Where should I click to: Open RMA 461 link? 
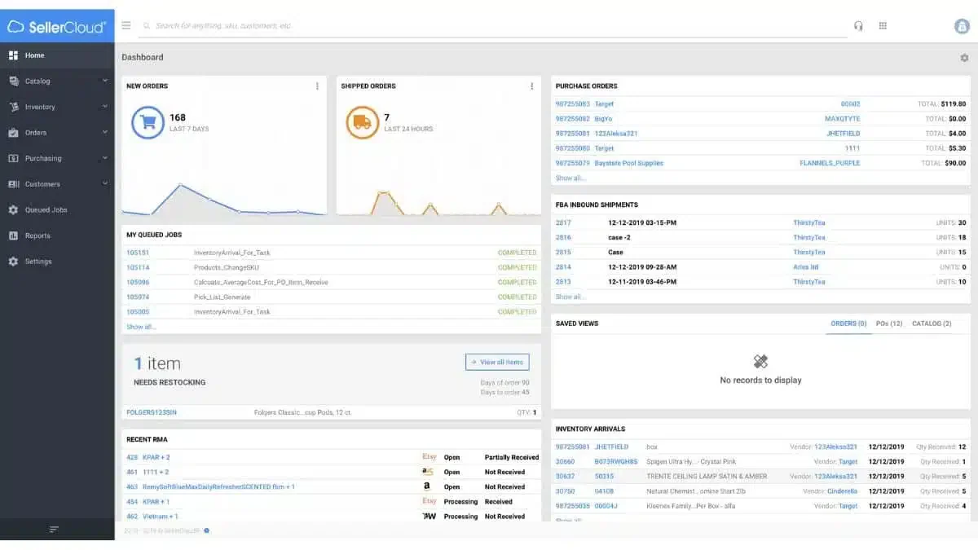point(132,472)
